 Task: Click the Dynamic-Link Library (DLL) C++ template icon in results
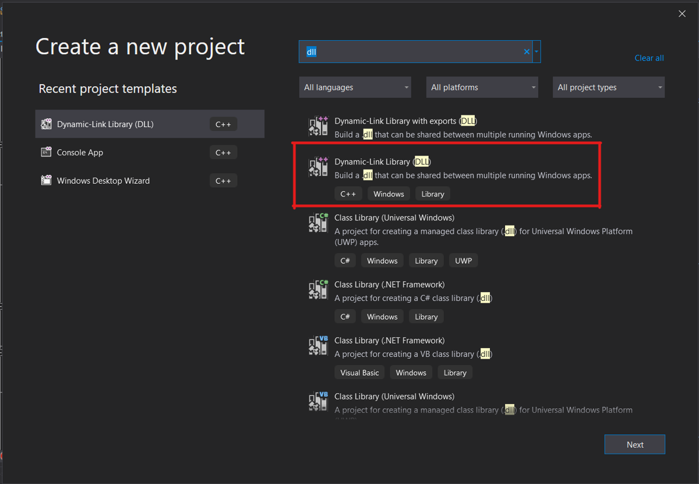[x=318, y=167]
